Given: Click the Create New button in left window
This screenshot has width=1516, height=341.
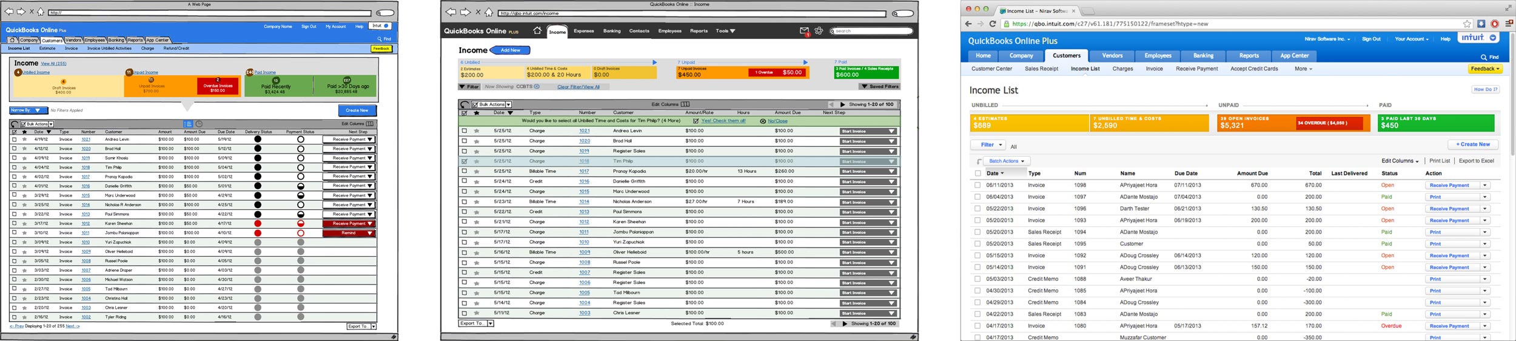Looking at the screenshot, I should 357,110.
